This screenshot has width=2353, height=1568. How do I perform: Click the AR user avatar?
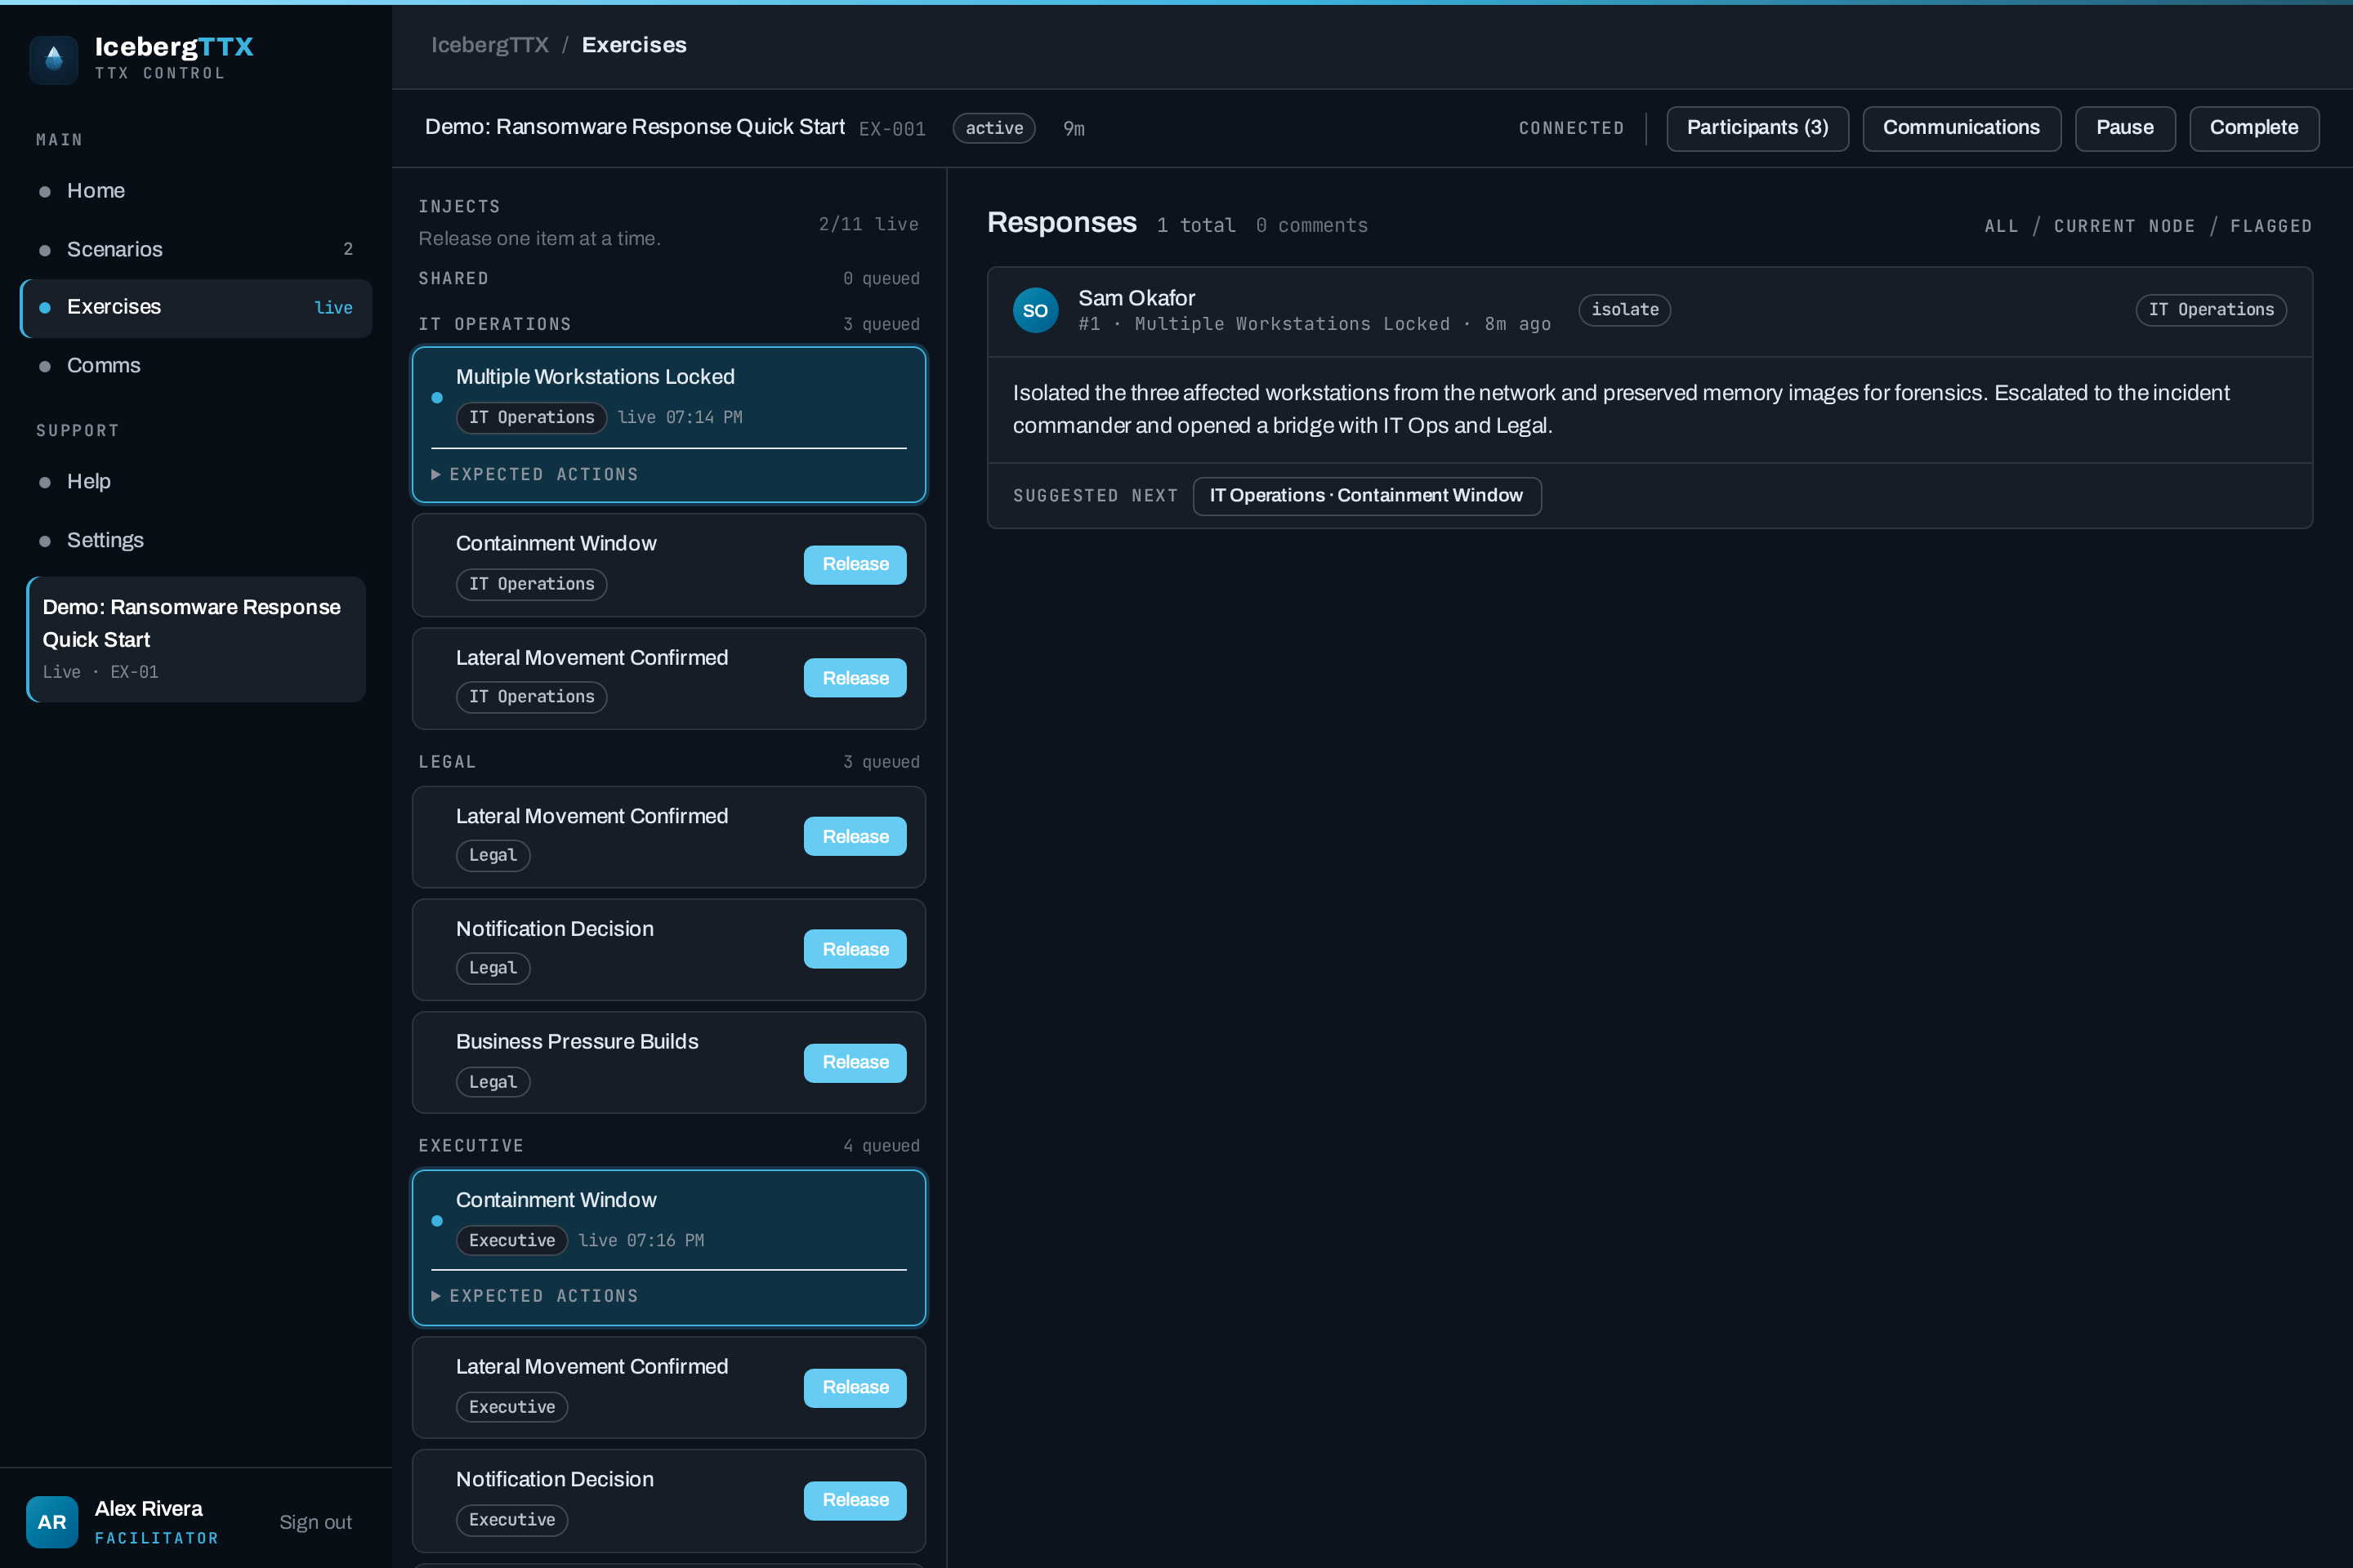pyautogui.click(x=52, y=1521)
